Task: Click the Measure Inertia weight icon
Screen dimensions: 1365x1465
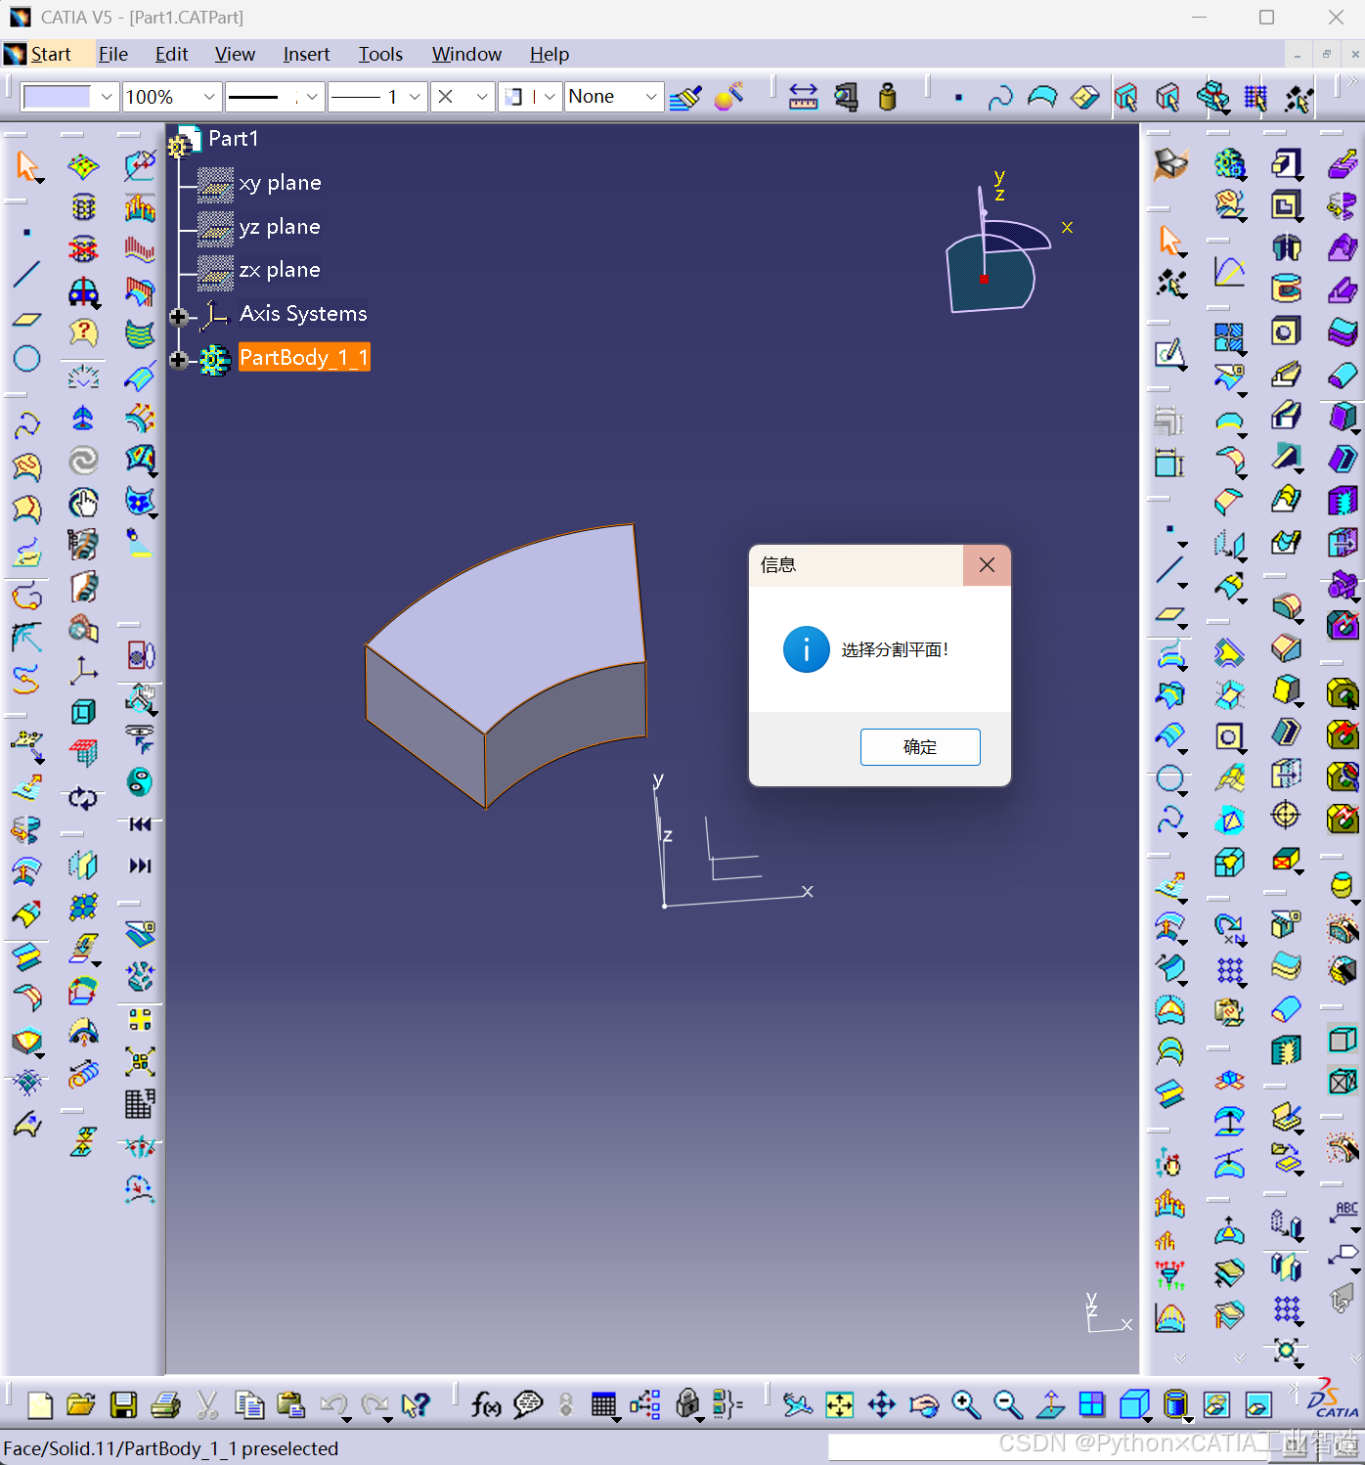Action: pyautogui.click(x=888, y=97)
